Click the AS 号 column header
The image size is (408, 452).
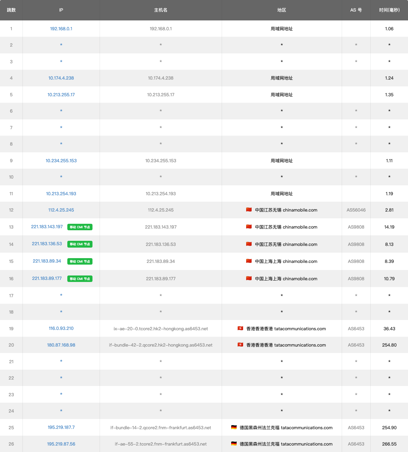click(356, 10)
